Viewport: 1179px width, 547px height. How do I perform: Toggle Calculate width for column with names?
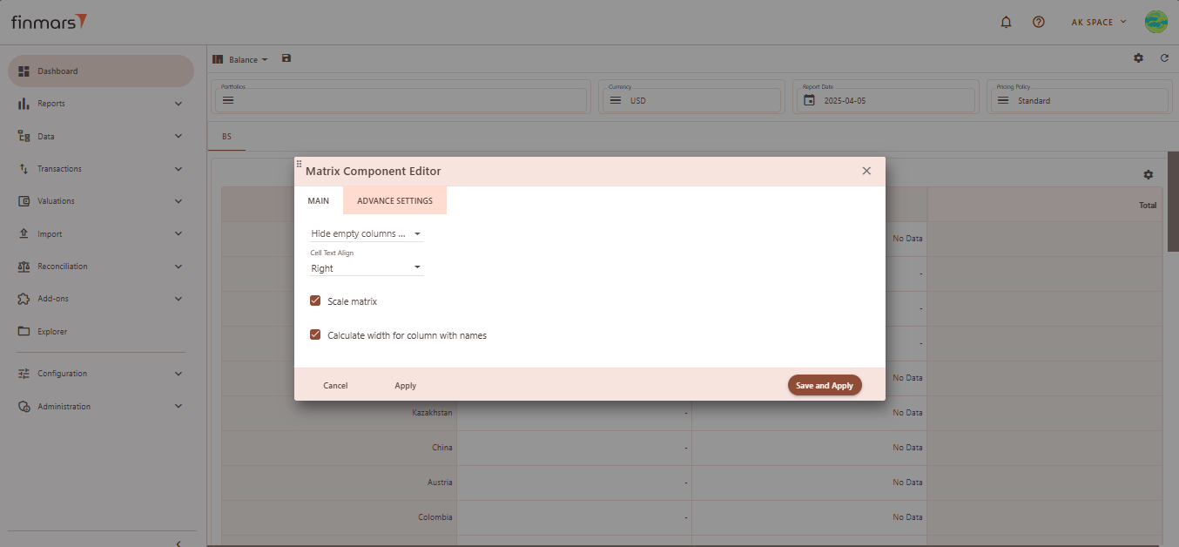click(x=316, y=335)
